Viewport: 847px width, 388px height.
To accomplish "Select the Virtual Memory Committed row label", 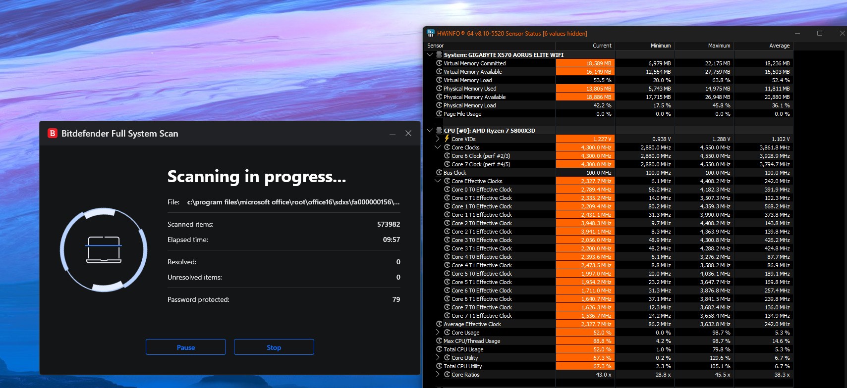I will pyautogui.click(x=475, y=63).
